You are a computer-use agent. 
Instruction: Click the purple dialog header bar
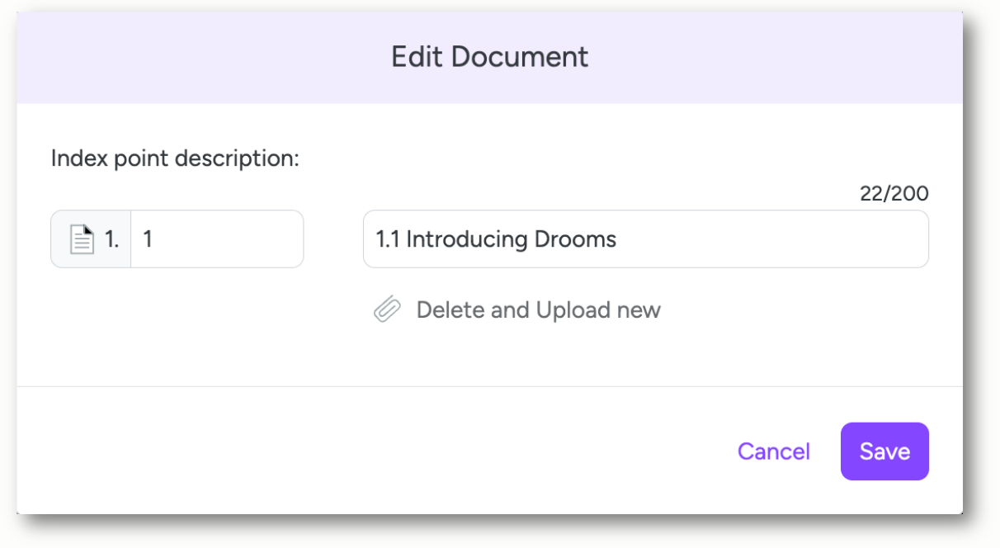click(x=490, y=57)
